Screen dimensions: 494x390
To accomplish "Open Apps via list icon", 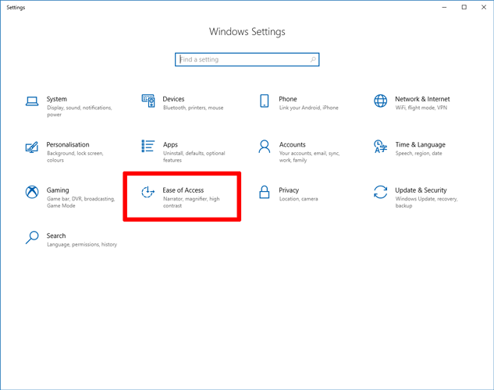I will tap(148, 146).
